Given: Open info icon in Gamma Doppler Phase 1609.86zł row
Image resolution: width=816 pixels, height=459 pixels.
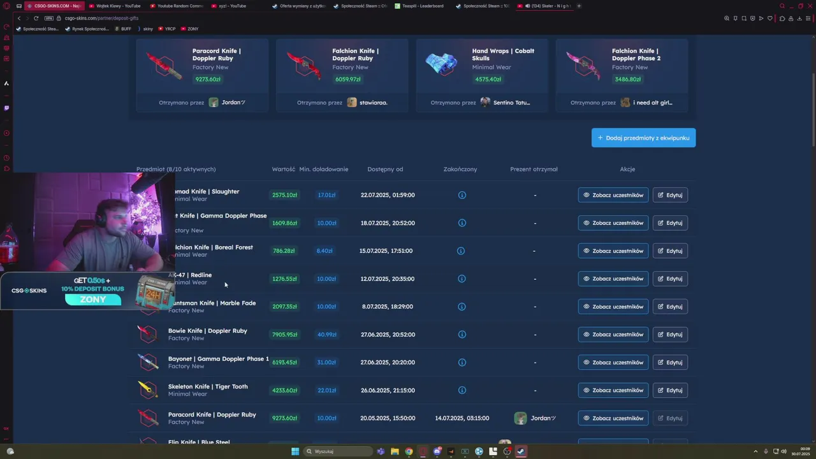Looking at the screenshot, I should 462,223.
